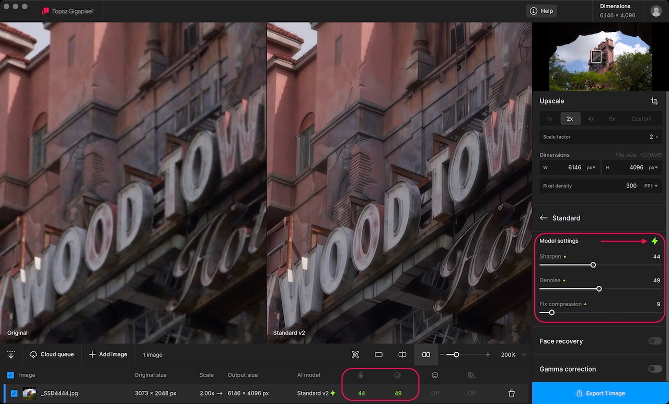Adjust the Sharpen slider handle
669x404 pixels.
[593, 265]
